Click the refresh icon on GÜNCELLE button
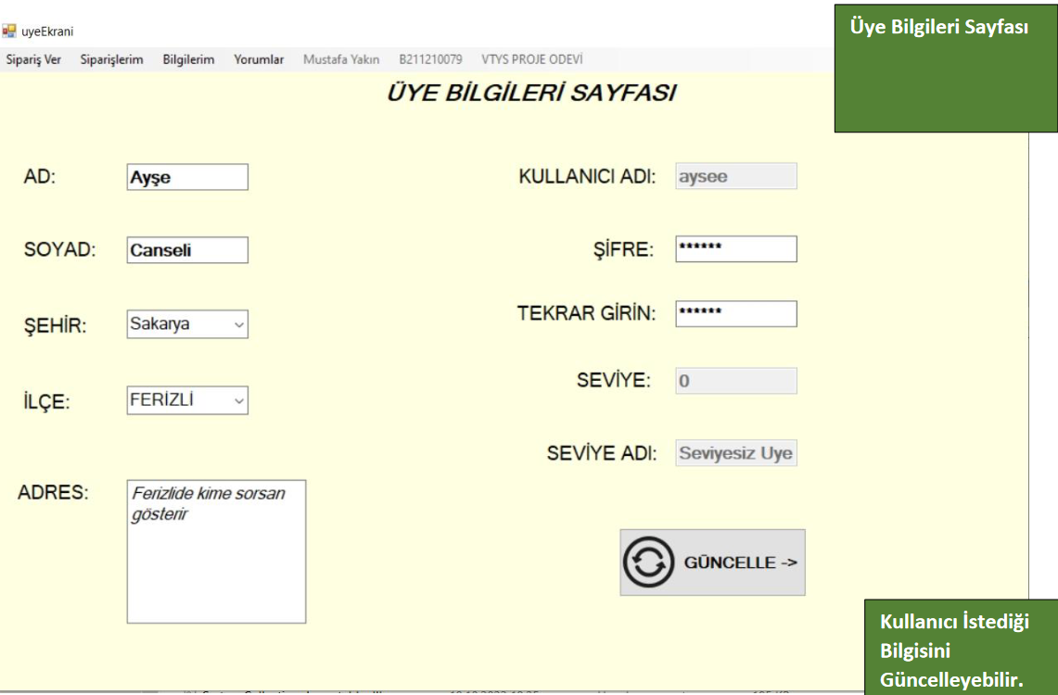1058x695 pixels. click(648, 562)
